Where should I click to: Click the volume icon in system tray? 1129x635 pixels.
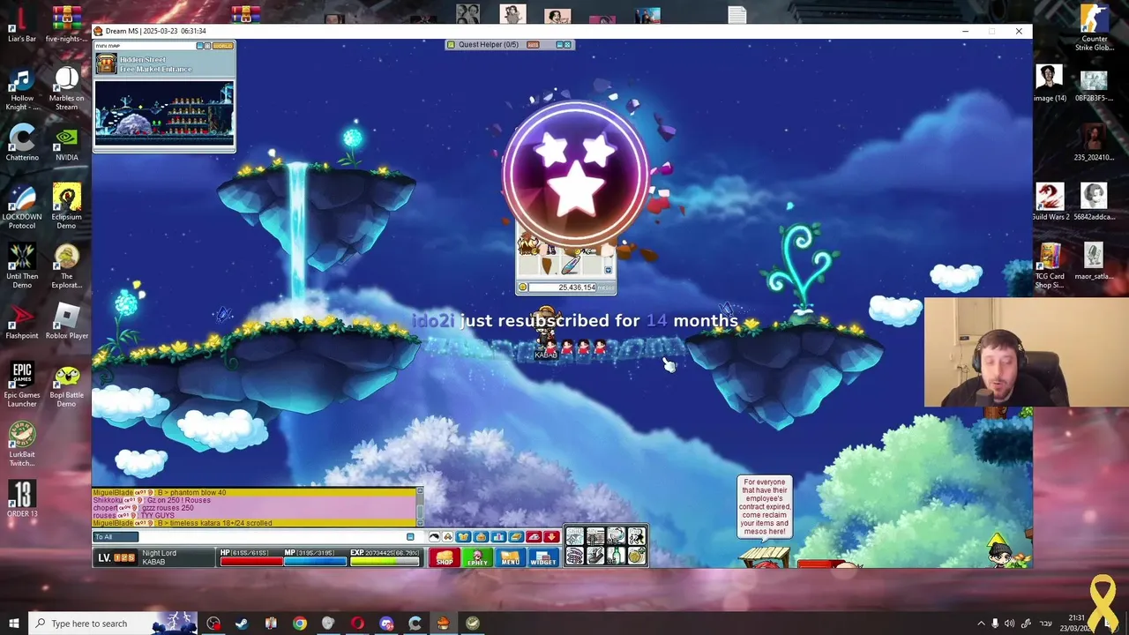click(x=1009, y=624)
